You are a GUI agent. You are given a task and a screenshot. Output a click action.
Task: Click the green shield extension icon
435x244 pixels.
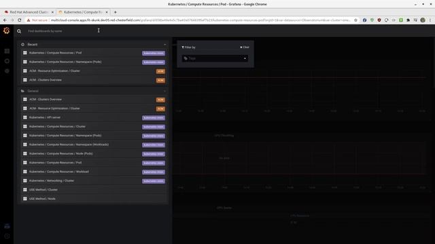click(x=372, y=20)
